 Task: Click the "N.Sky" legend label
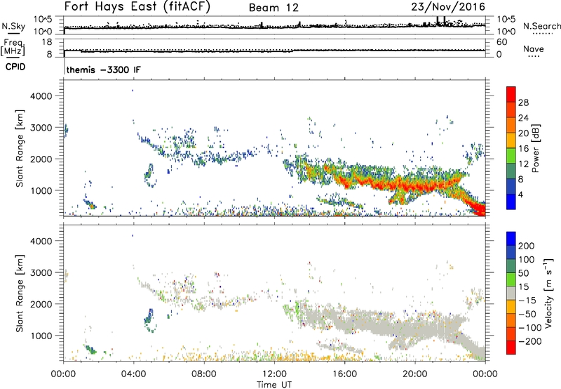pyautogui.click(x=13, y=26)
